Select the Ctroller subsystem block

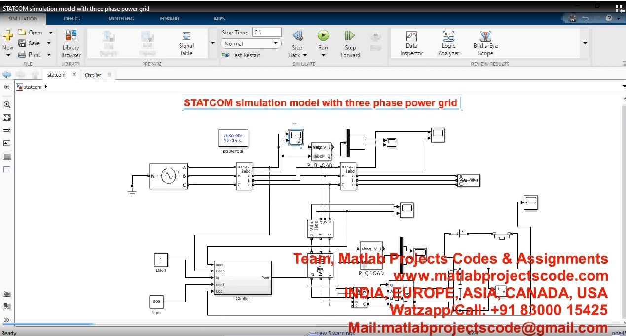coord(243,278)
